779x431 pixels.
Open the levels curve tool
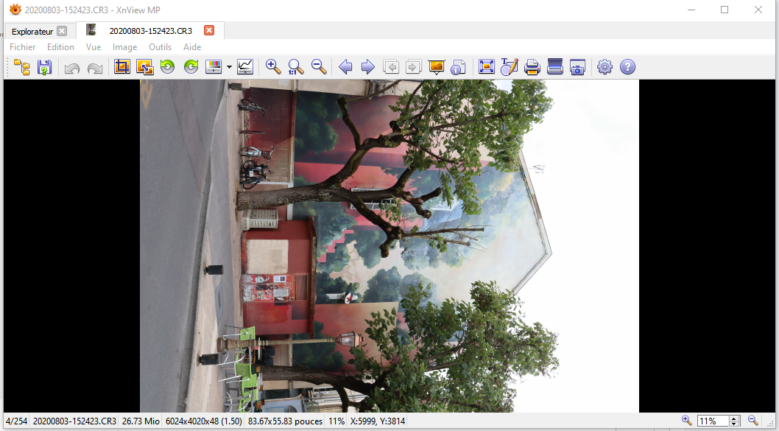coord(245,66)
